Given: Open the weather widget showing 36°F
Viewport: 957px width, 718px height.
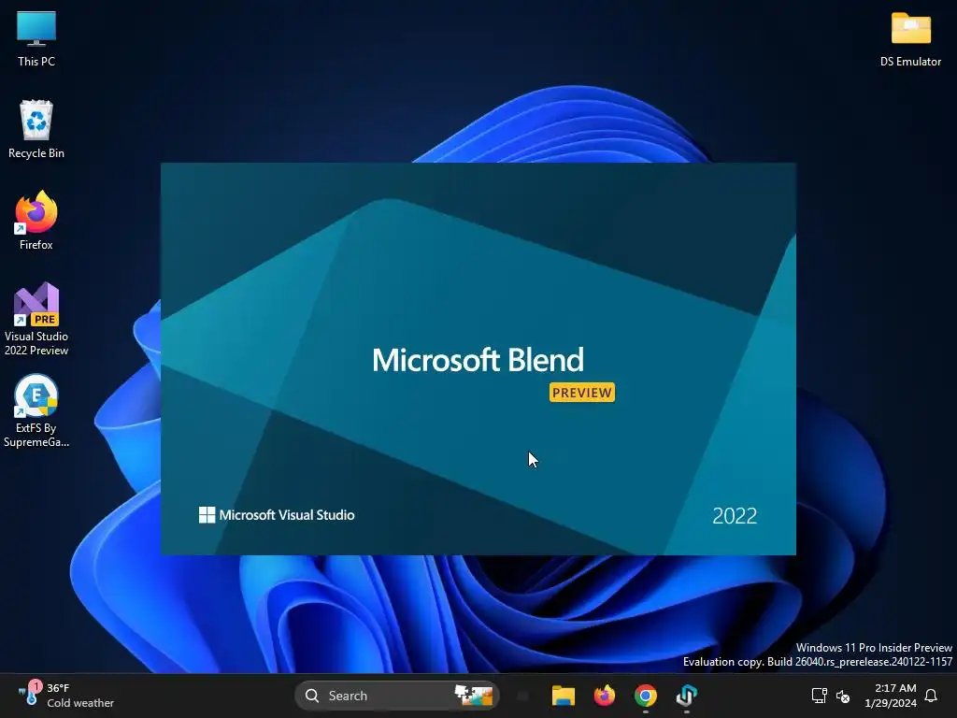Looking at the screenshot, I should point(66,696).
